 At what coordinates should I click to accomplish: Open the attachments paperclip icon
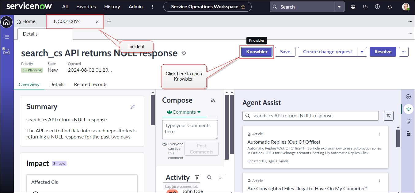(x=408, y=121)
